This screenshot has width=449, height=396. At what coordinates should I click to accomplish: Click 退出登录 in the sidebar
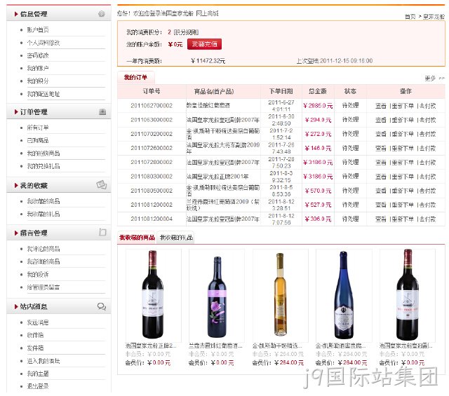(x=38, y=386)
